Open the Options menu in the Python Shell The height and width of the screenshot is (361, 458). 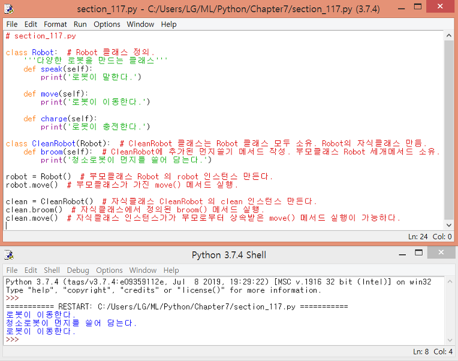click(x=109, y=270)
